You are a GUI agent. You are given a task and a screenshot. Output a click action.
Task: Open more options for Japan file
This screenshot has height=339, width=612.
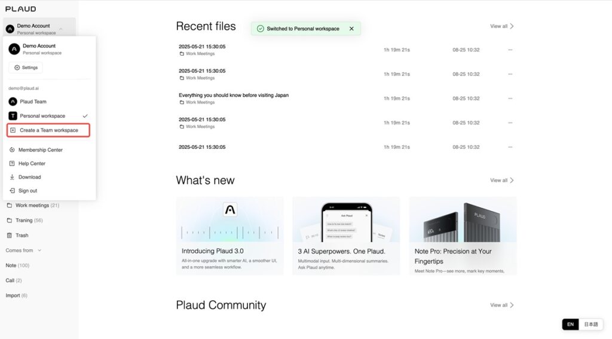coord(510,99)
